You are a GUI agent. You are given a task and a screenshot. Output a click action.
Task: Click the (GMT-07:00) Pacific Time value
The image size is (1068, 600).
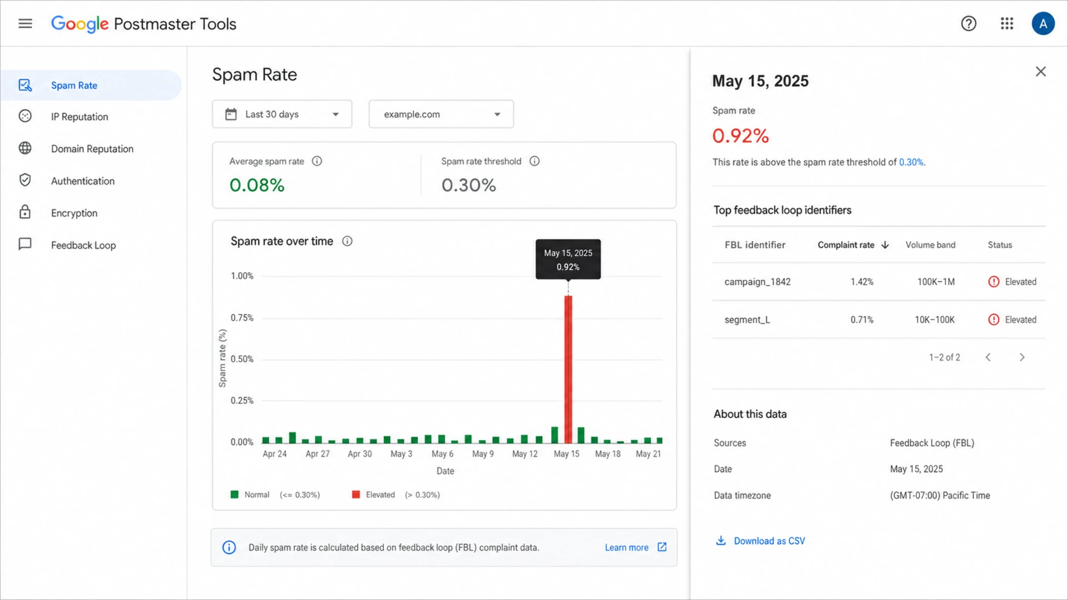(940, 495)
